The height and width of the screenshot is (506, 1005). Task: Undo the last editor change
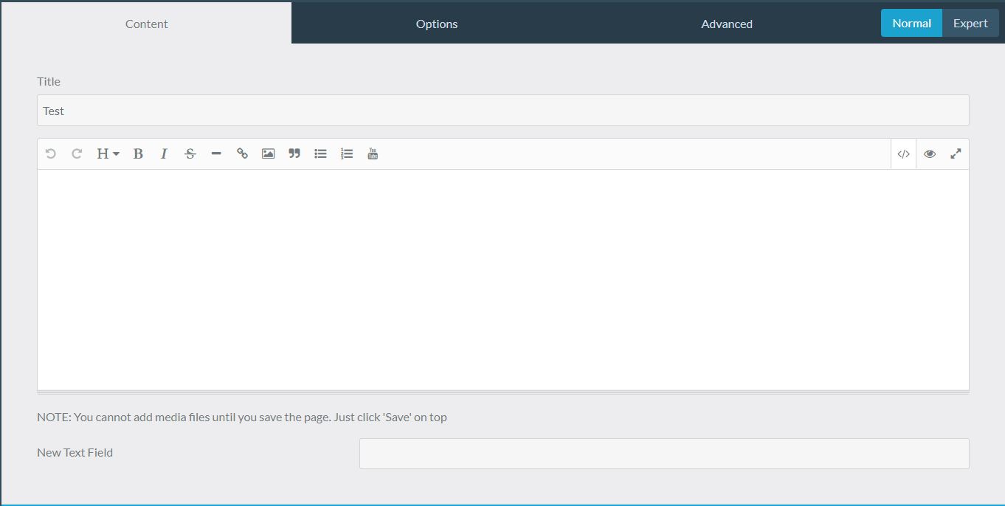click(x=49, y=153)
